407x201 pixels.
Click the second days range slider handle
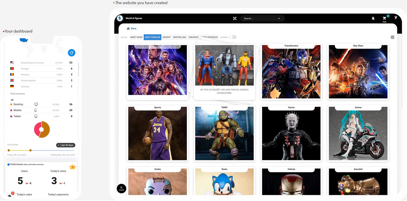click(31, 150)
